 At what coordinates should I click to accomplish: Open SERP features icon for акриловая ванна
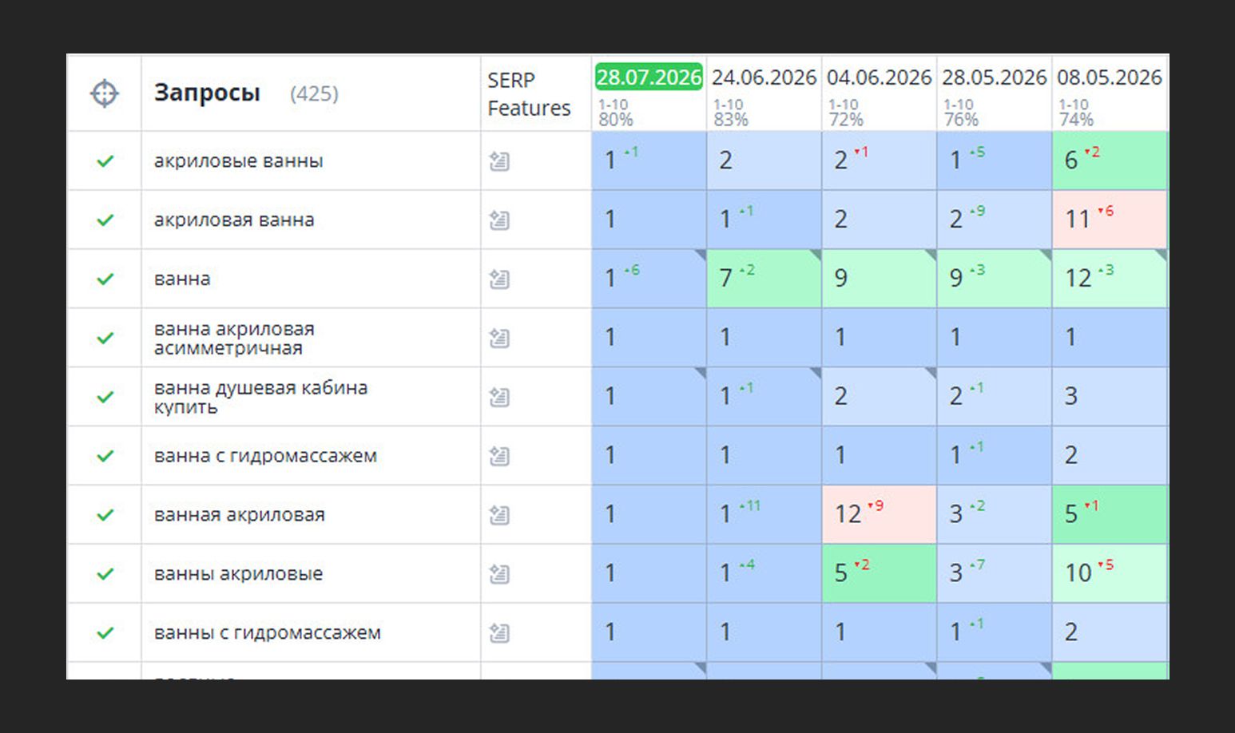tap(499, 220)
